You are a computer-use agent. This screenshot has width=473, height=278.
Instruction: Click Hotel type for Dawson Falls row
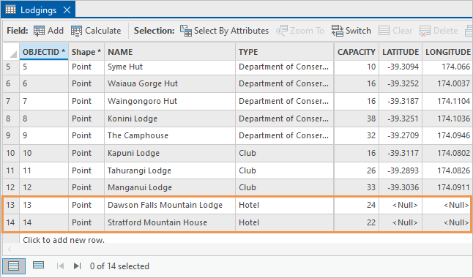coord(285,205)
